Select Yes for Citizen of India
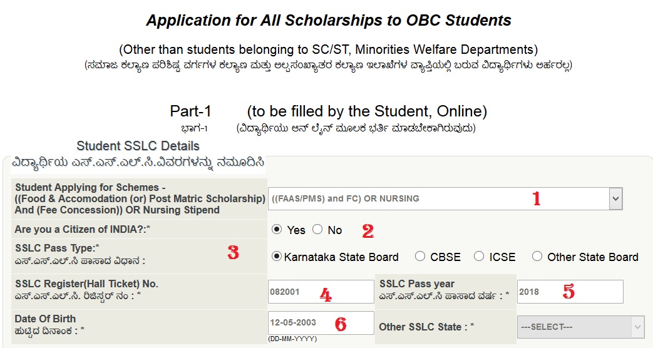 pyautogui.click(x=277, y=230)
